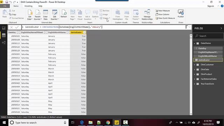Open File Explorer from taskbar
This screenshot has width=224, height=126.
(x=90, y=122)
